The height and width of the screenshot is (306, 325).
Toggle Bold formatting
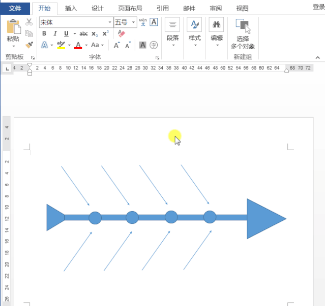click(x=44, y=33)
